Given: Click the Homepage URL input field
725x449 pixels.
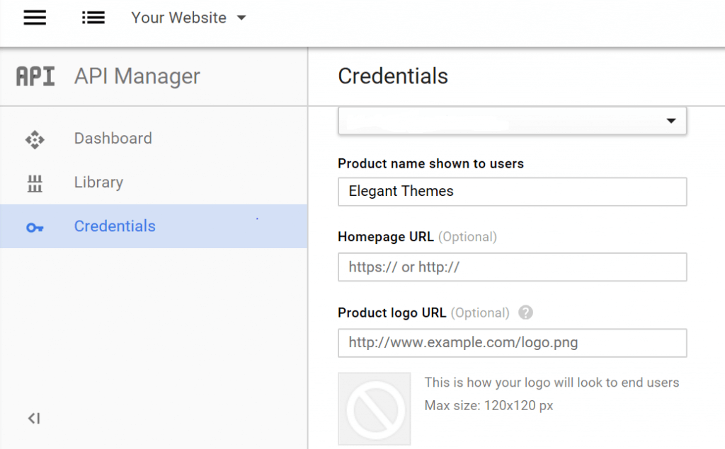Looking at the screenshot, I should [x=513, y=267].
